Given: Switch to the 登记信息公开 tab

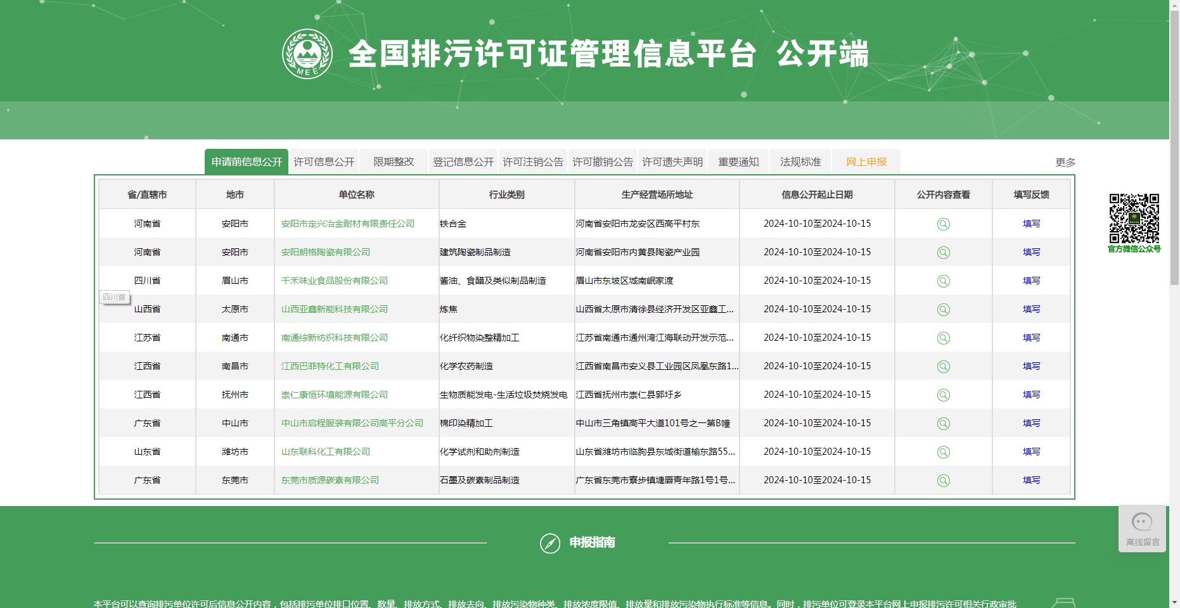Looking at the screenshot, I should coord(463,161).
